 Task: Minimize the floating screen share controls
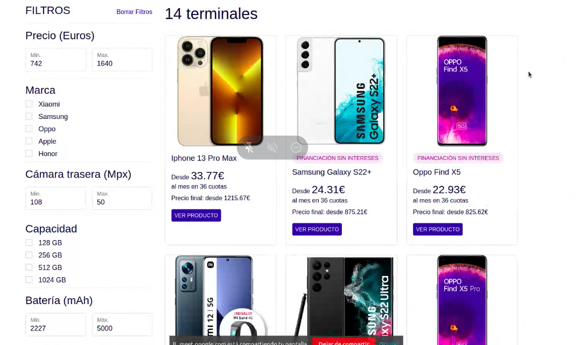pyautogui.click(x=296, y=147)
